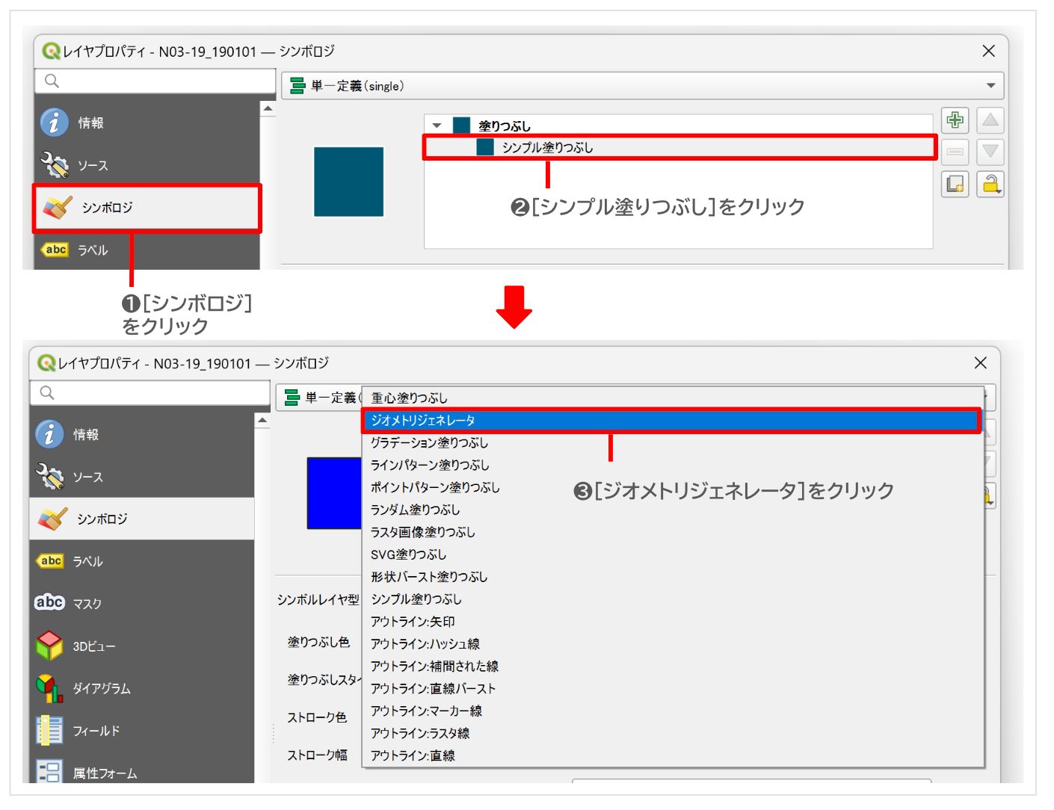1054x810 pixels.
Task: Open ソース in the lower dialog sidebar
Action: point(142,477)
